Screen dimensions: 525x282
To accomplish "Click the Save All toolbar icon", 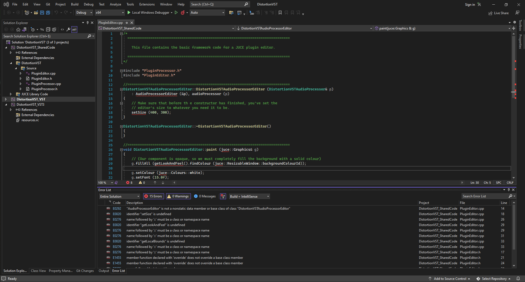I will (x=48, y=13).
